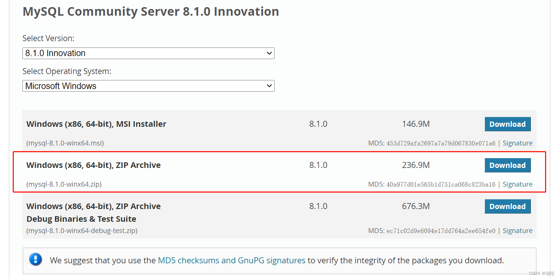This screenshot has height=279, width=560.
Task: Click the Debug Binaries & Test Suite label
Action: pyautogui.click(x=81, y=219)
